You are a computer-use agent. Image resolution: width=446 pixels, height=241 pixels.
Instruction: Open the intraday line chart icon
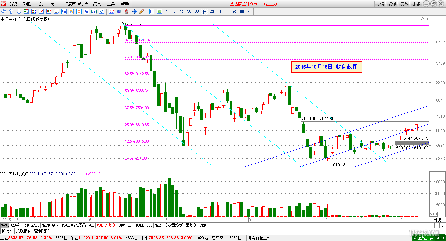[x=41, y=11]
